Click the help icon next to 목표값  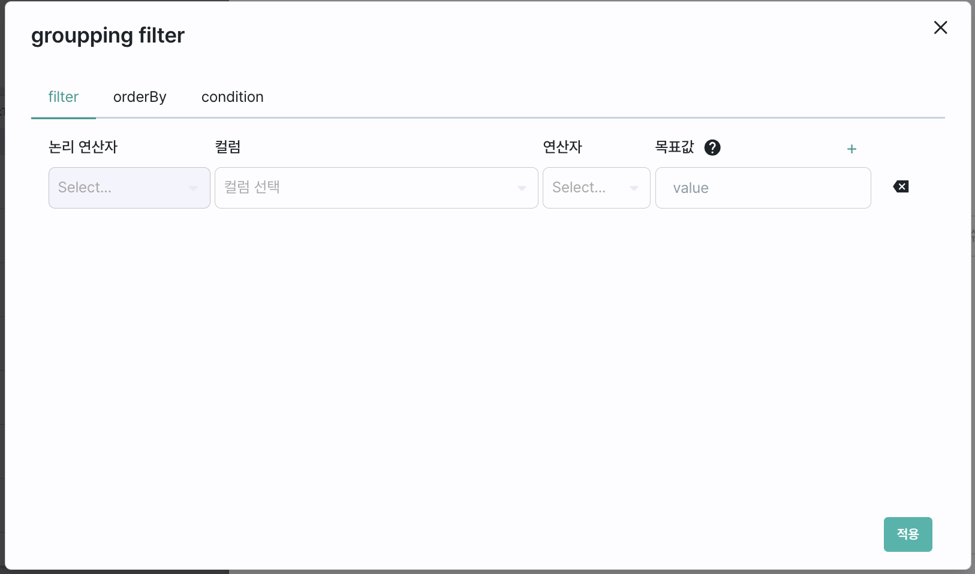click(712, 147)
